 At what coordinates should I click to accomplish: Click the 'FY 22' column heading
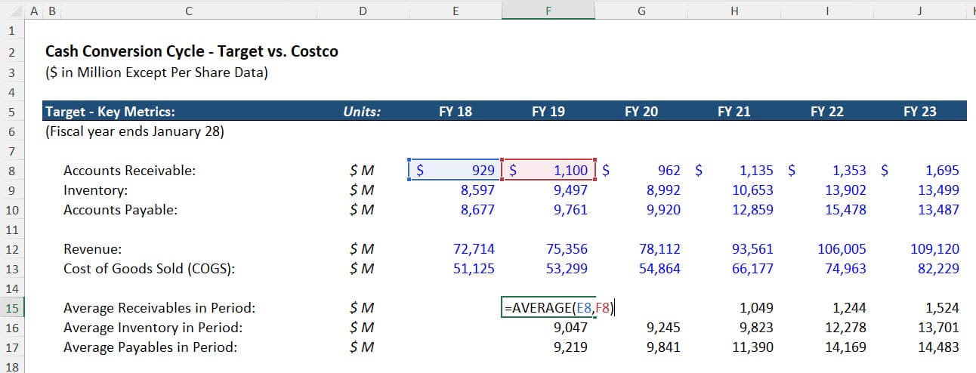point(827,112)
